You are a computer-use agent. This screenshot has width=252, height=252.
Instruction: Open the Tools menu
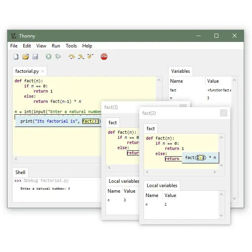pyautogui.click(x=71, y=46)
